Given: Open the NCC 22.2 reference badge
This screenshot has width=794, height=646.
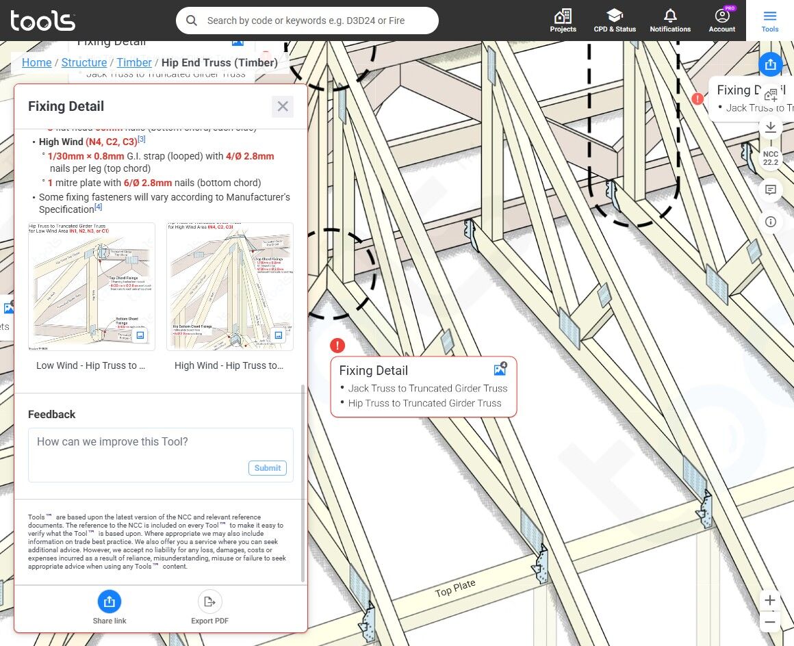Looking at the screenshot, I should pyautogui.click(x=770, y=159).
